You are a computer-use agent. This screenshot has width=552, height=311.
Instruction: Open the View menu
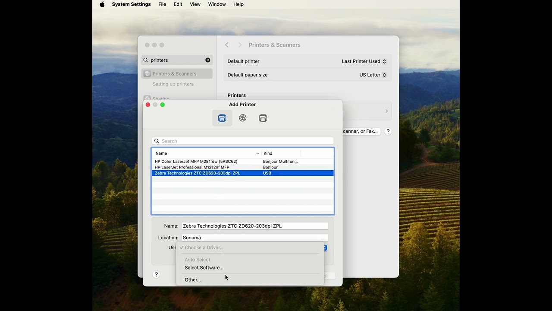pos(195,4)
